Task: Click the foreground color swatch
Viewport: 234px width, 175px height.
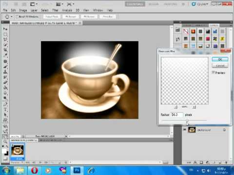Action: [4, 151]
